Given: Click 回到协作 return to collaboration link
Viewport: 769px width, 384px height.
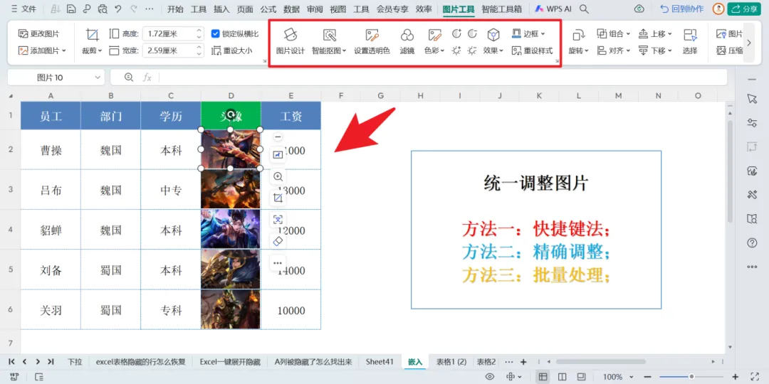Looking at the screenshot, I should (x=681, y=9).
